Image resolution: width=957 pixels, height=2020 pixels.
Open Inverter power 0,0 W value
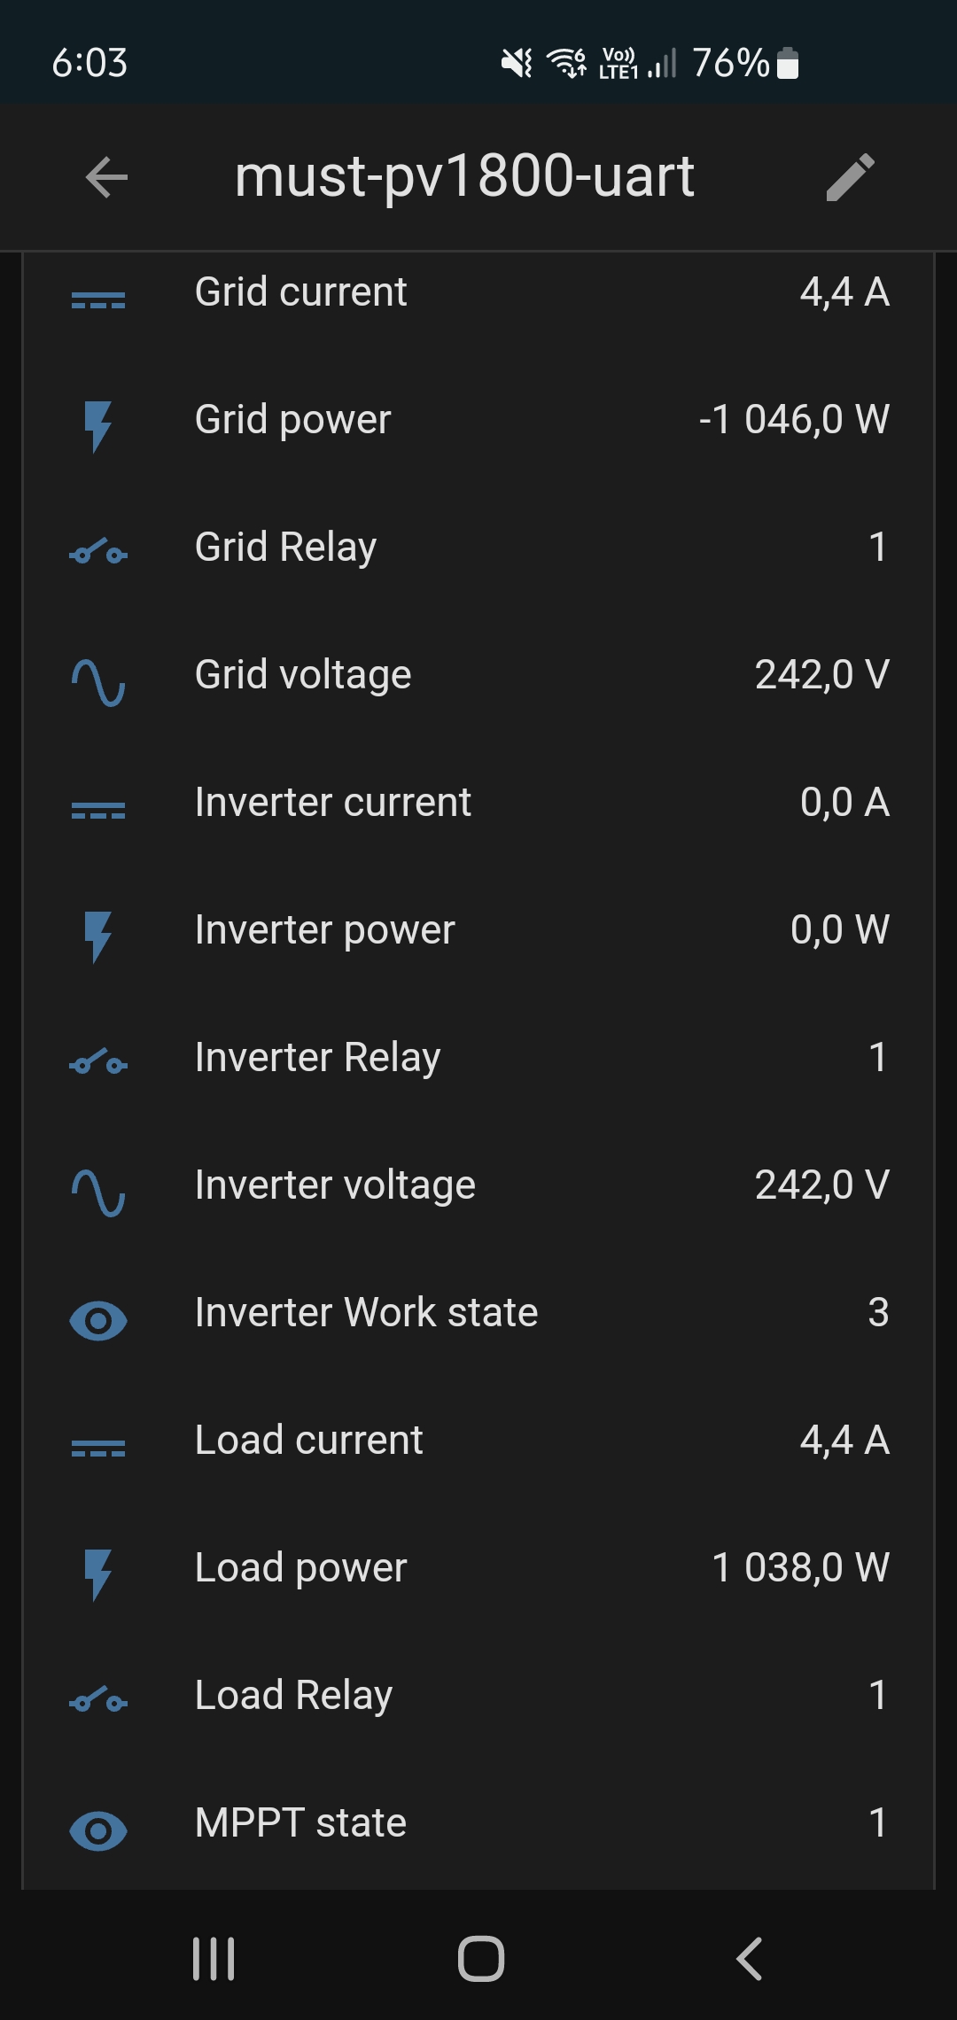coord(839,930)
